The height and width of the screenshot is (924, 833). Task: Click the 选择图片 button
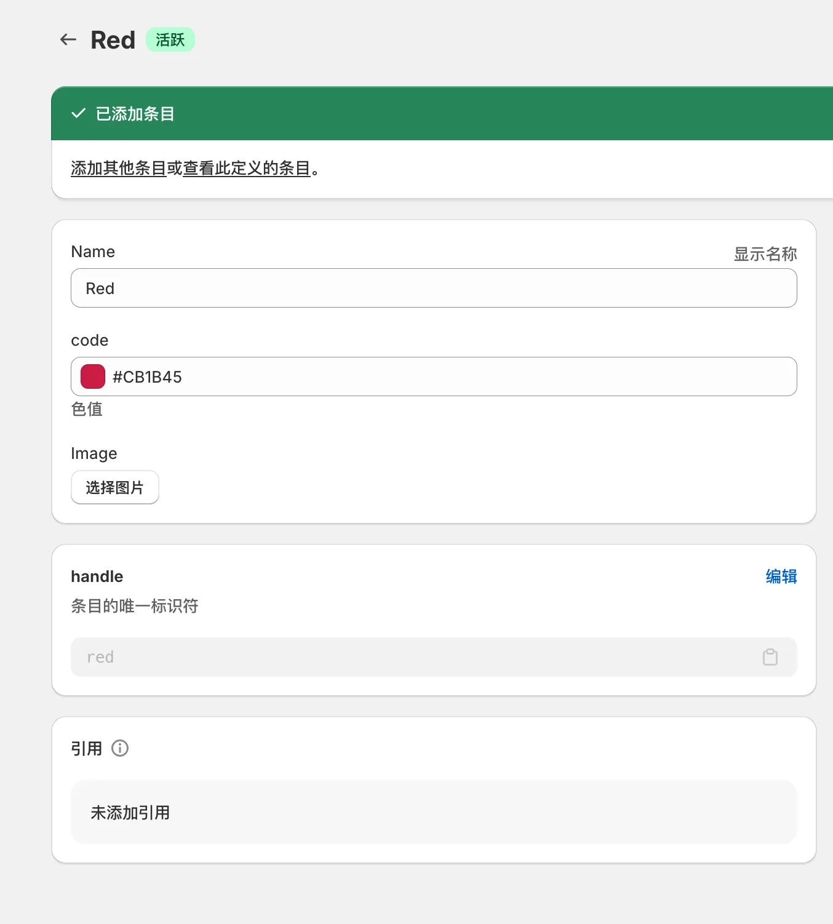114,487
